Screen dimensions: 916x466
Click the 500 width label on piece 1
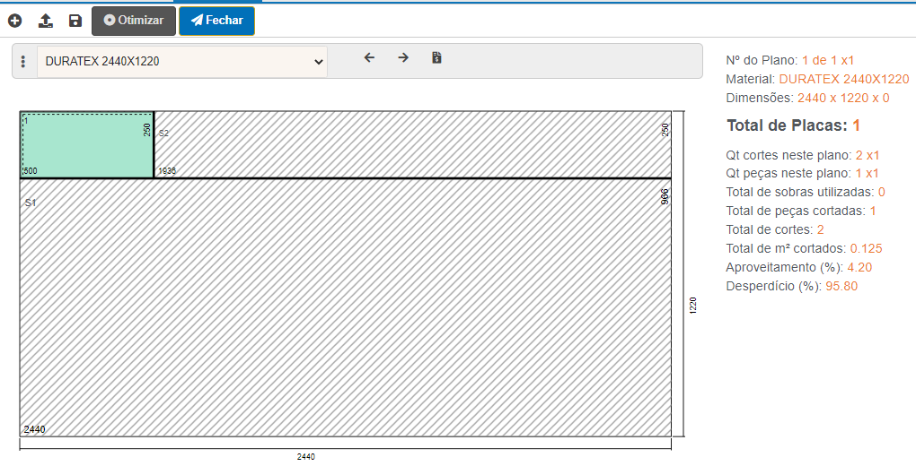pos(30,171)
